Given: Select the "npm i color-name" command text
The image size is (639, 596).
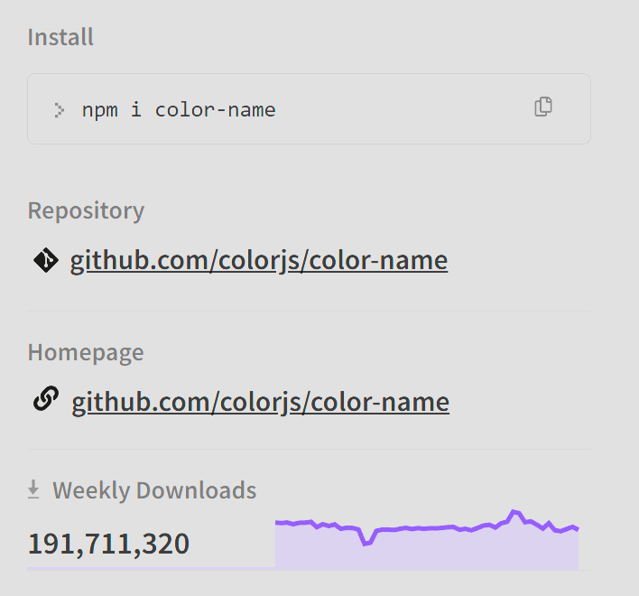Looking at the screenshot, I should (179, 110).
